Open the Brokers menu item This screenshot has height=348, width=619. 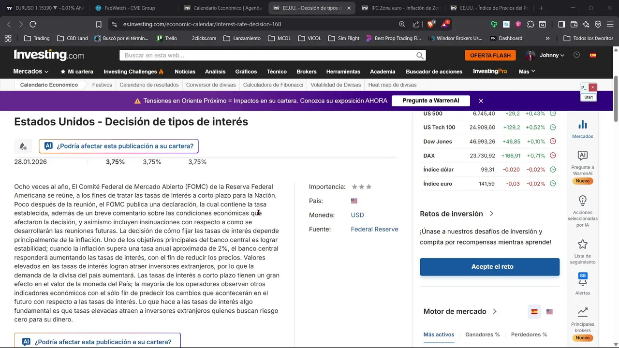(307, 72)
